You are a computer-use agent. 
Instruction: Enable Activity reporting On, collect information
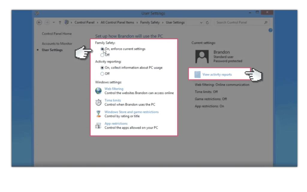point(102,67)
